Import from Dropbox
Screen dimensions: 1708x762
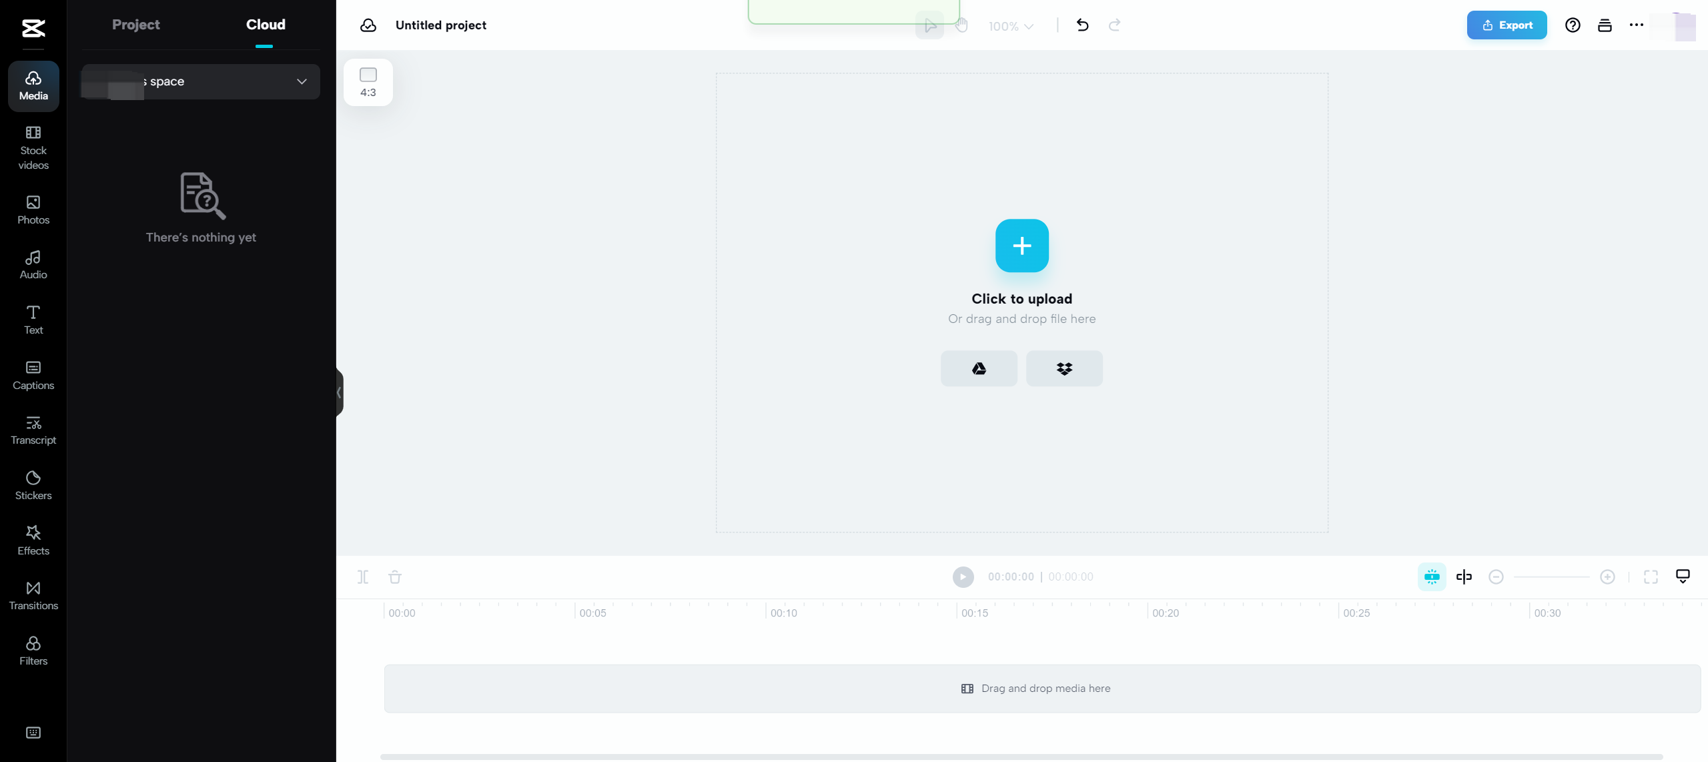[x=1064, y=368]
